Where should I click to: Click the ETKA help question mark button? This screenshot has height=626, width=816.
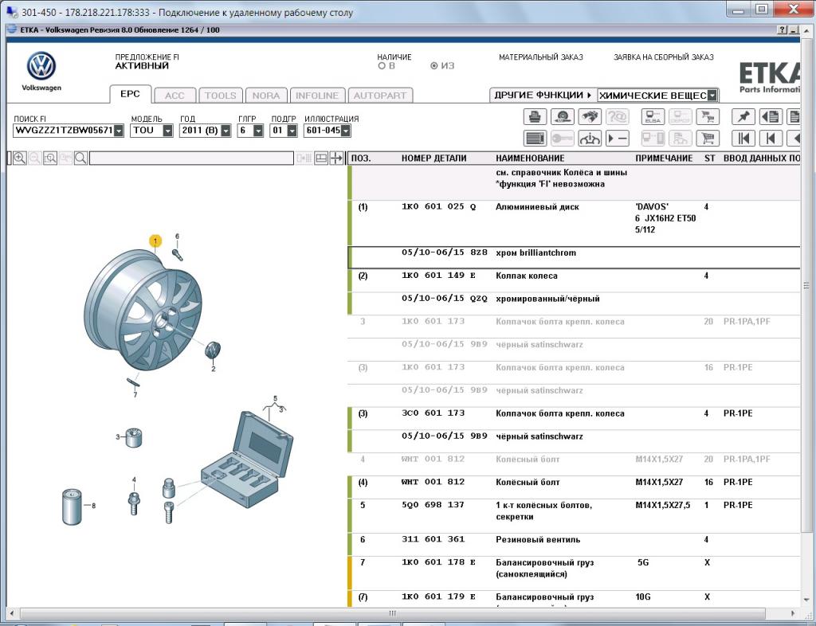pyautogui.click(x=783, y=30)
